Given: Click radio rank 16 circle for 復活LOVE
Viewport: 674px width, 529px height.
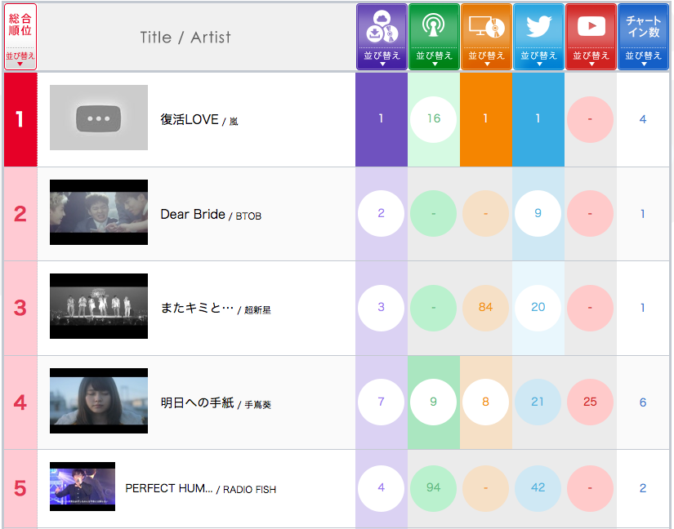Looking at the screenshot, I should 433,119.
